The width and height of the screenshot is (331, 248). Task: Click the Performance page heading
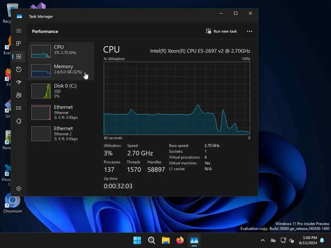point(45,31)
